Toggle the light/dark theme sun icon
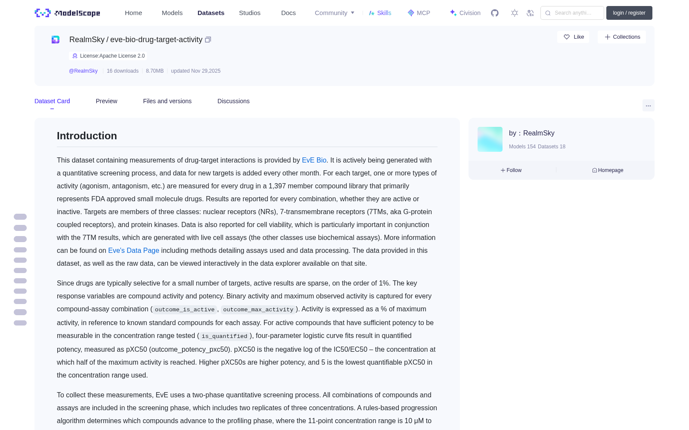 515,13
